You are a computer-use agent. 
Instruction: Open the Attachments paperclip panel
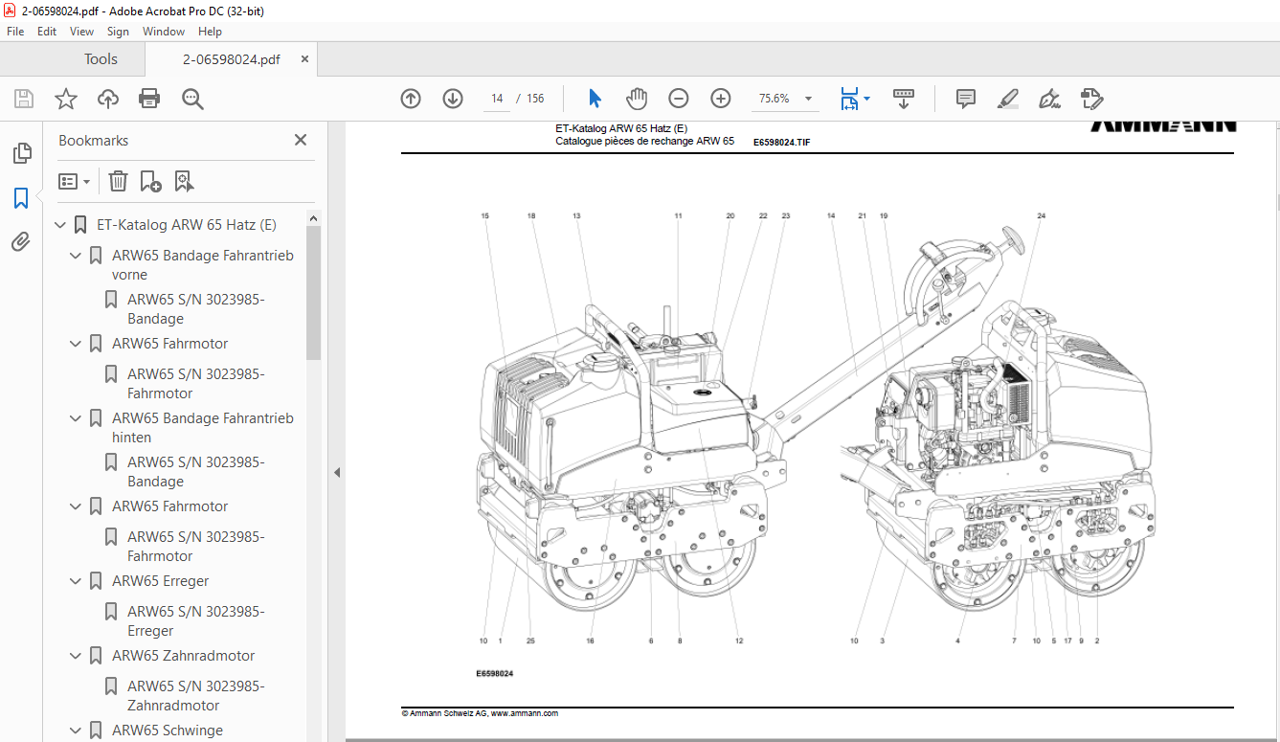pos(21,241)
